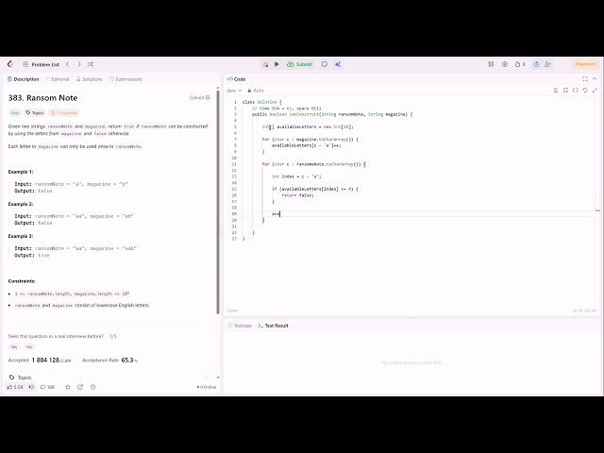
Task: Open the settings gear icon
Action: [505, 64]
